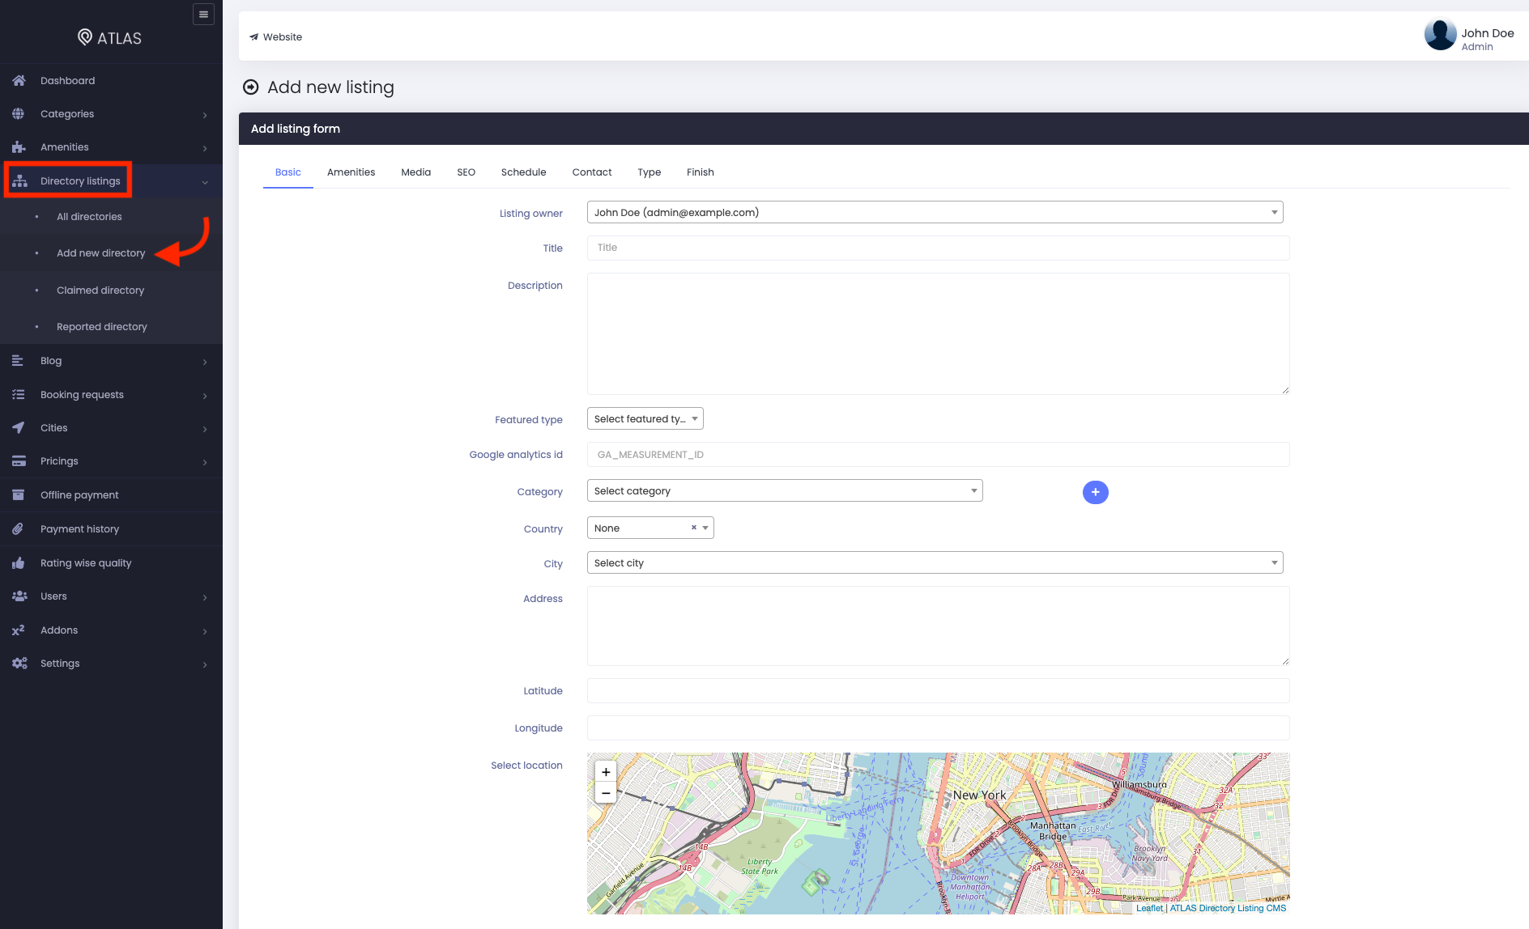This screenshot has height=929, width=1529.
Task: Open the Select category dropdown
Action: tap(785, 490)
